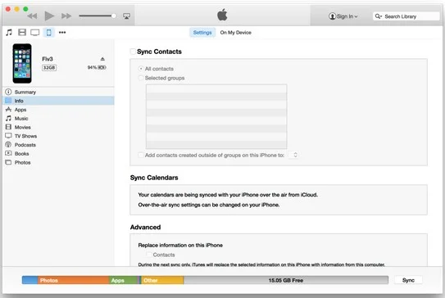Tick the Contacts checkbox under Advanced
The image size is (445, 298).
[149, 255]
